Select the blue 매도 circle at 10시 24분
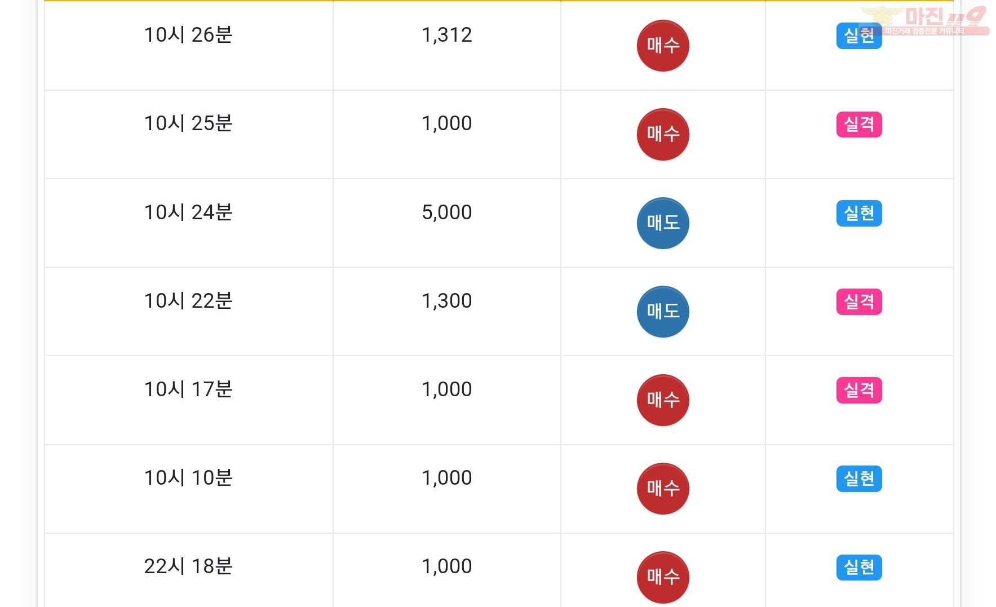996x607 pixels. [663, 223]
